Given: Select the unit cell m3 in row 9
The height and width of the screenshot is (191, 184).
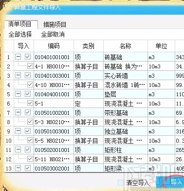Looking at the screenshot, I should [161, 131].
